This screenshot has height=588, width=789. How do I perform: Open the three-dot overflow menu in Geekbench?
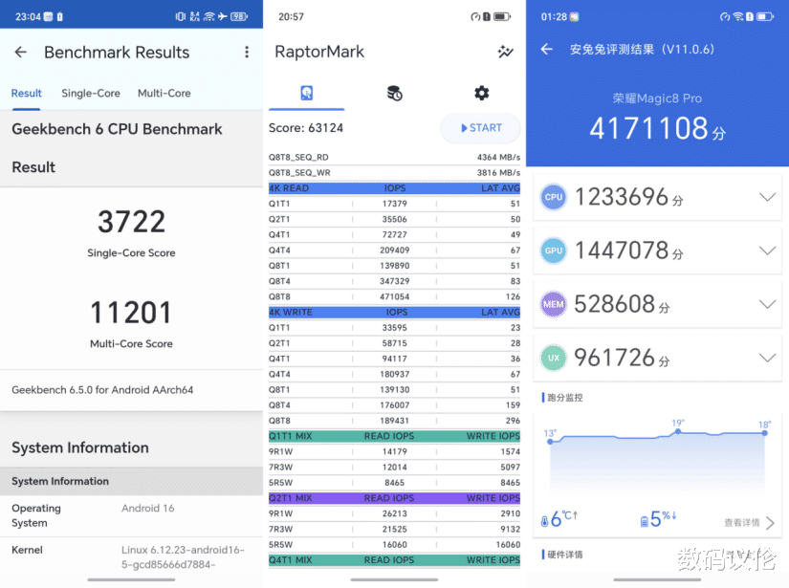pyautogui.click(x=247, y=53)
